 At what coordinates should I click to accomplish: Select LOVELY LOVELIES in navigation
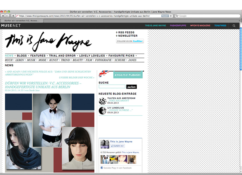(92, 56)
